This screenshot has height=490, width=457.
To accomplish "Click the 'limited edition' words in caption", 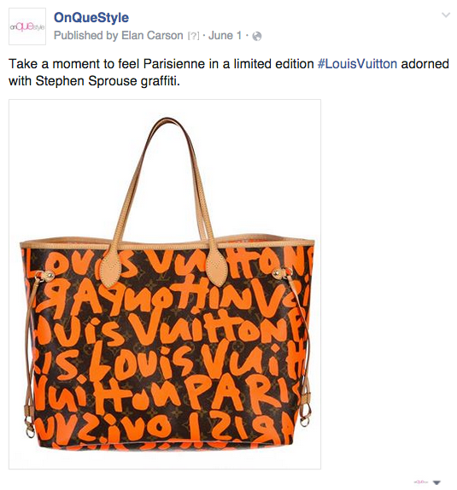I will pos(273,64).
